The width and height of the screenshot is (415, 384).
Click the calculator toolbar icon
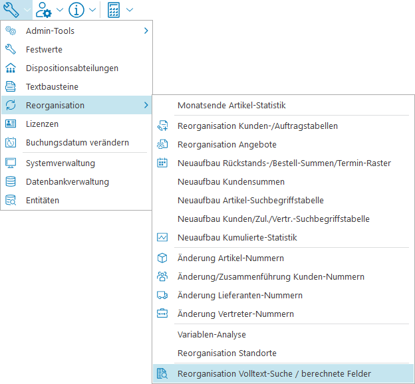coord(114,10)
